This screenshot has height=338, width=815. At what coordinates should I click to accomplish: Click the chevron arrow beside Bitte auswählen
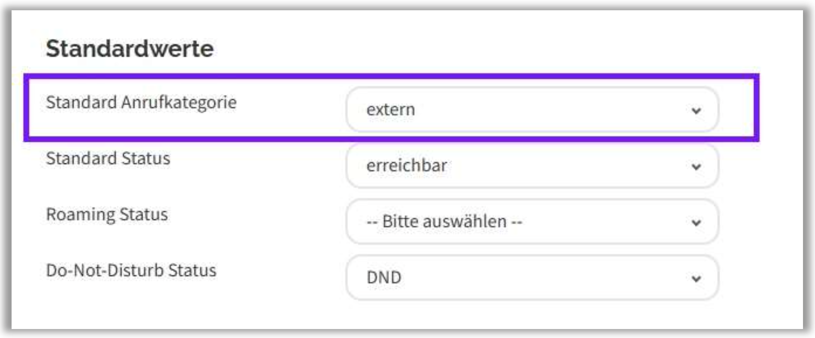pyautogui.click(x=696, y=222)
